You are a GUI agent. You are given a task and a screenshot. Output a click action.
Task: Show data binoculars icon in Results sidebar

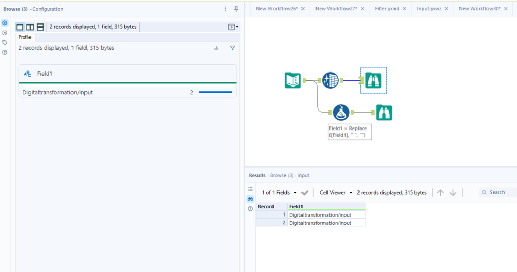250,199
